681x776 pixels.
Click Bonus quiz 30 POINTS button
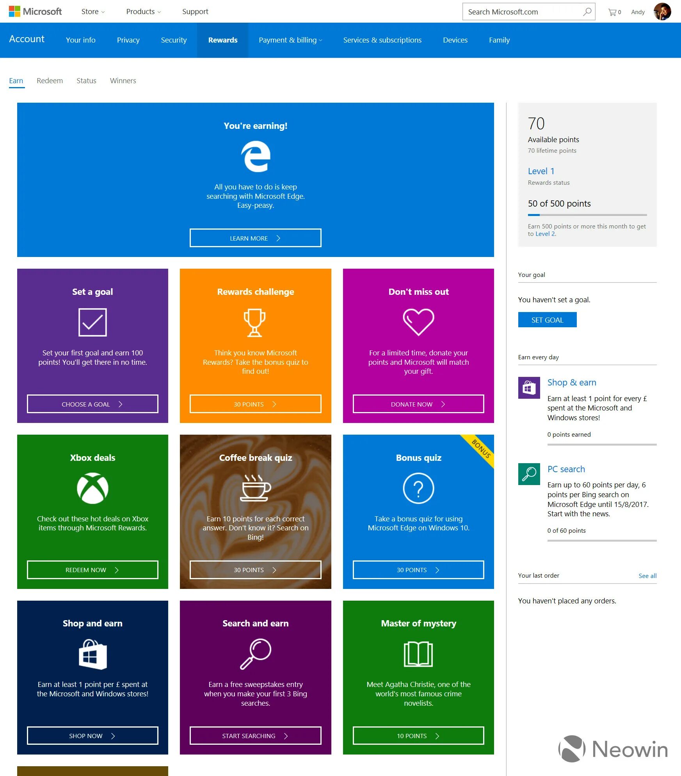point(418,570)
